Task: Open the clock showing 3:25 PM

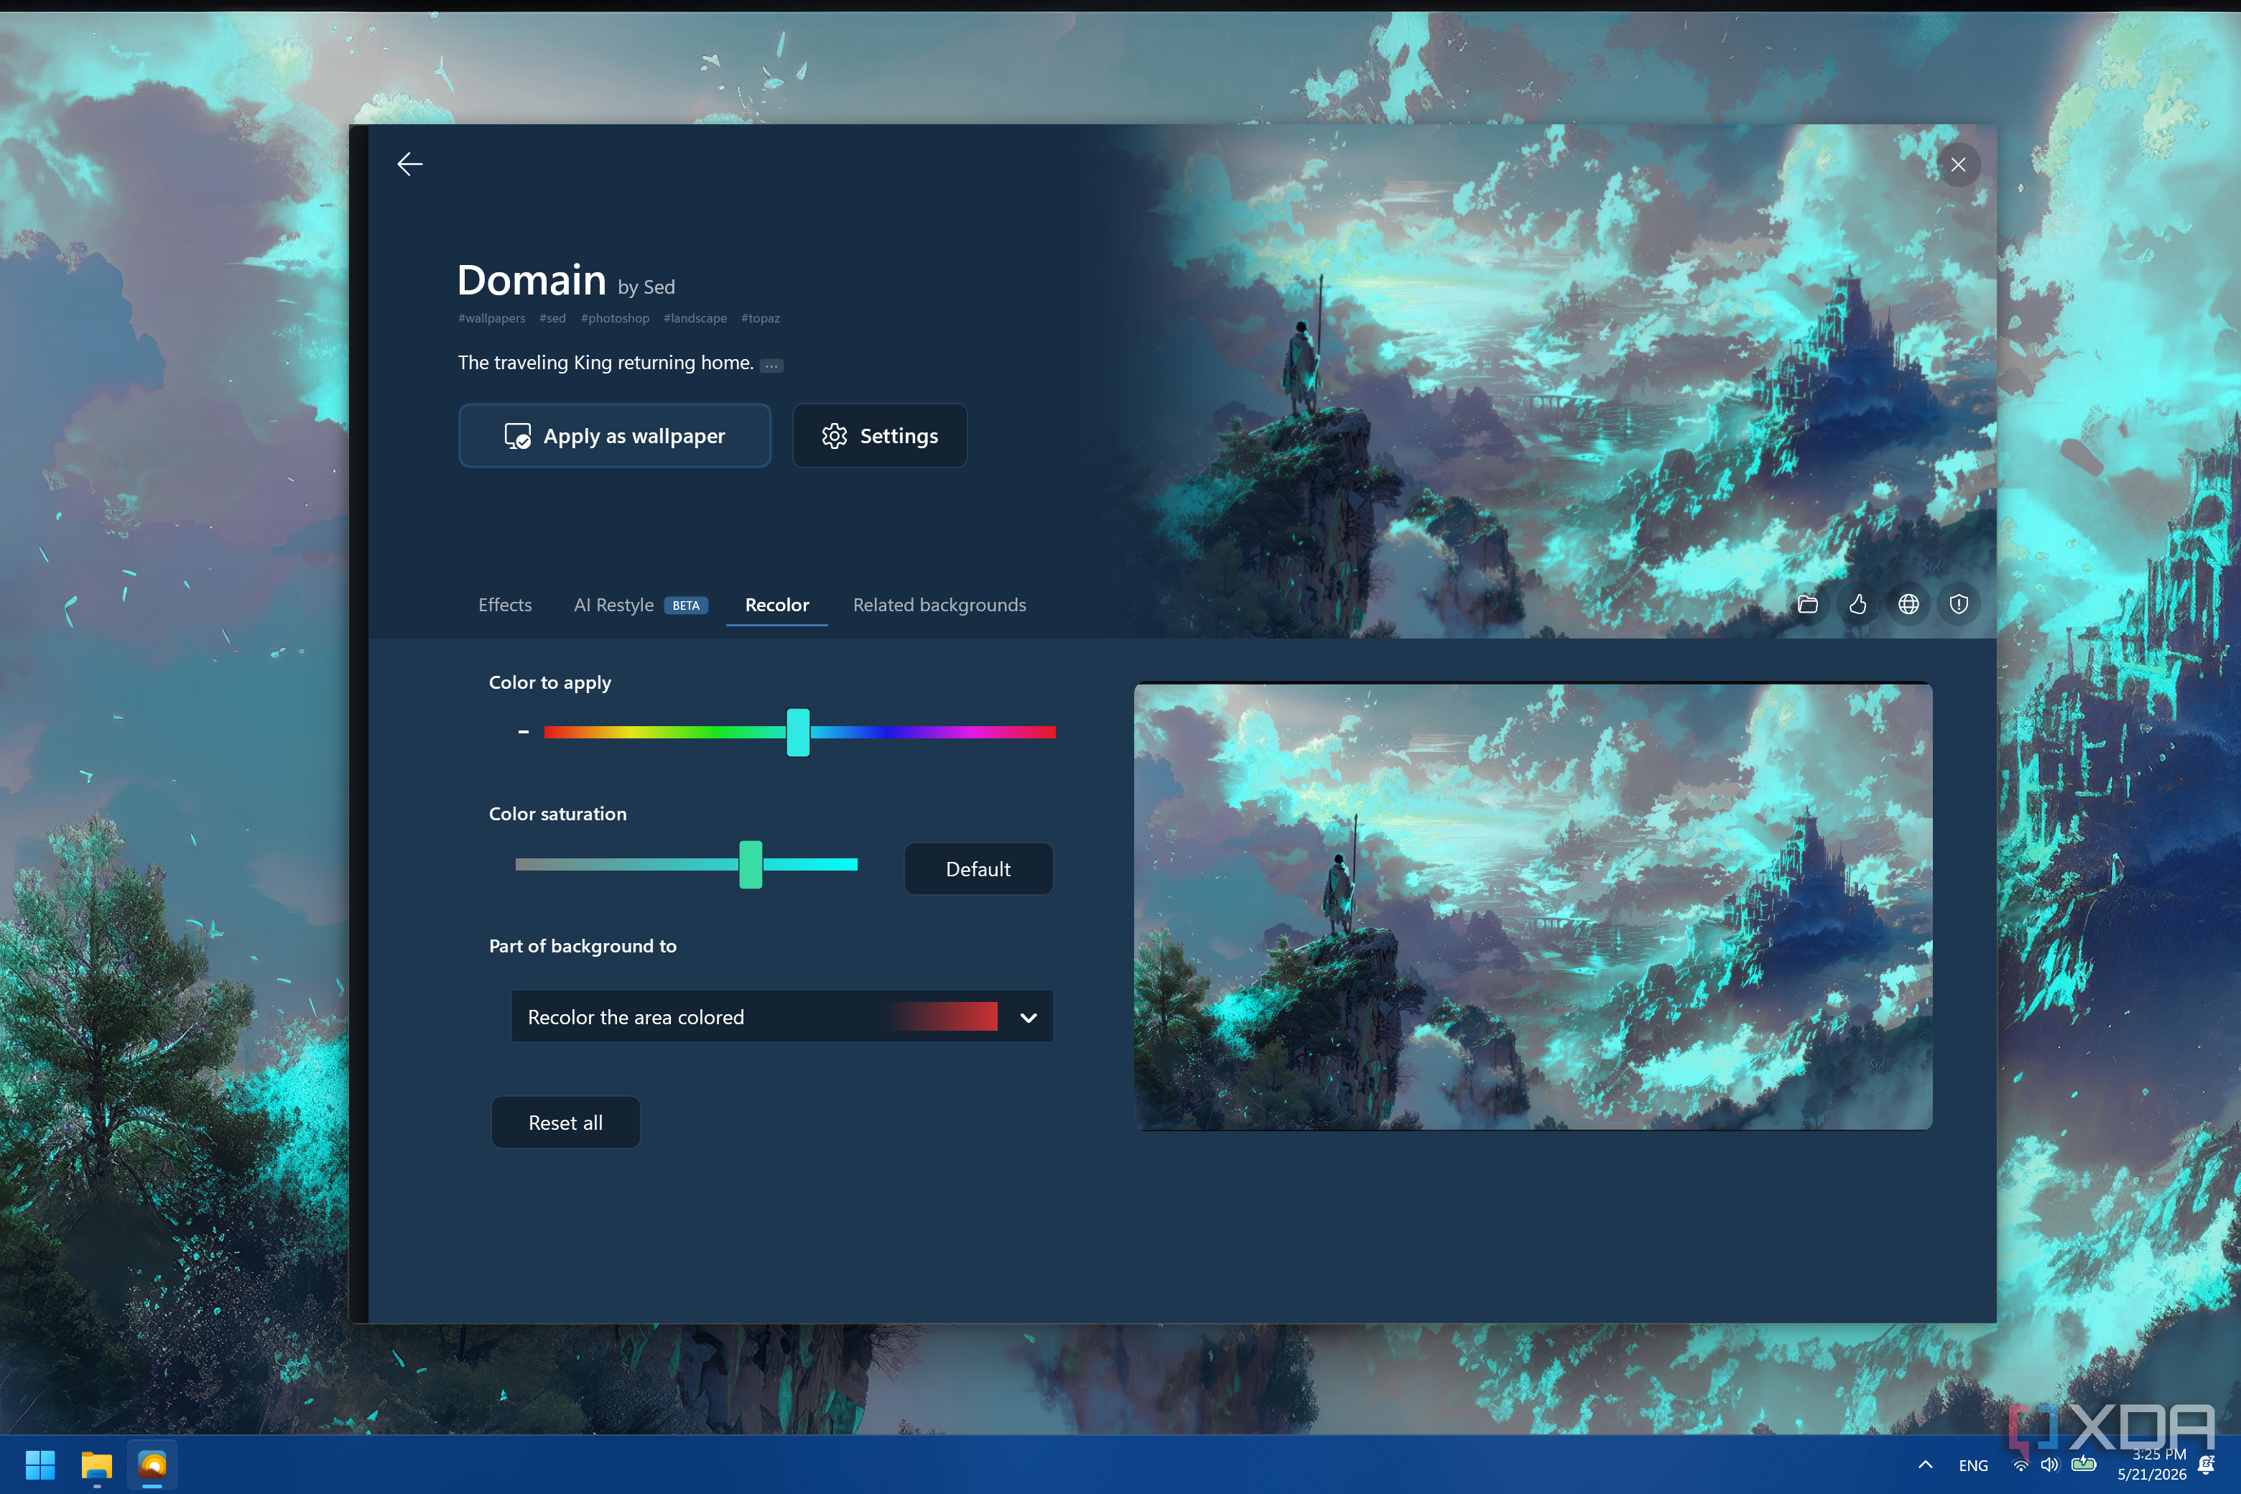Action: click(2153, 1465)
